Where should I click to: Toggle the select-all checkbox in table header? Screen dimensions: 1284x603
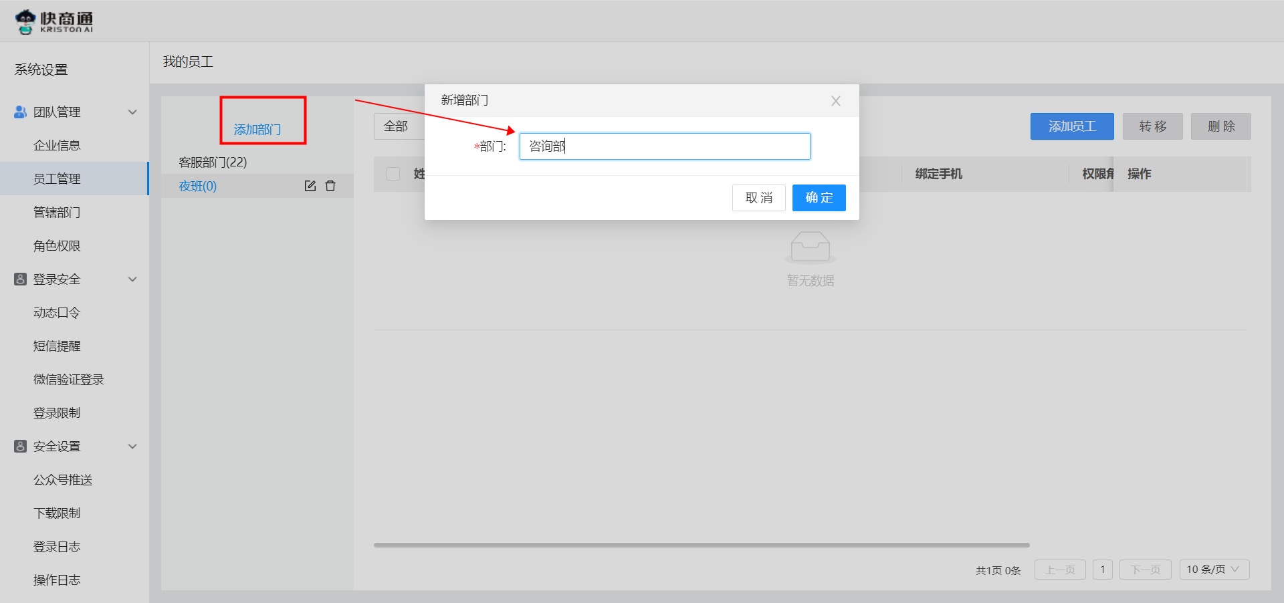pyautogui.click(x=393, y=174)
